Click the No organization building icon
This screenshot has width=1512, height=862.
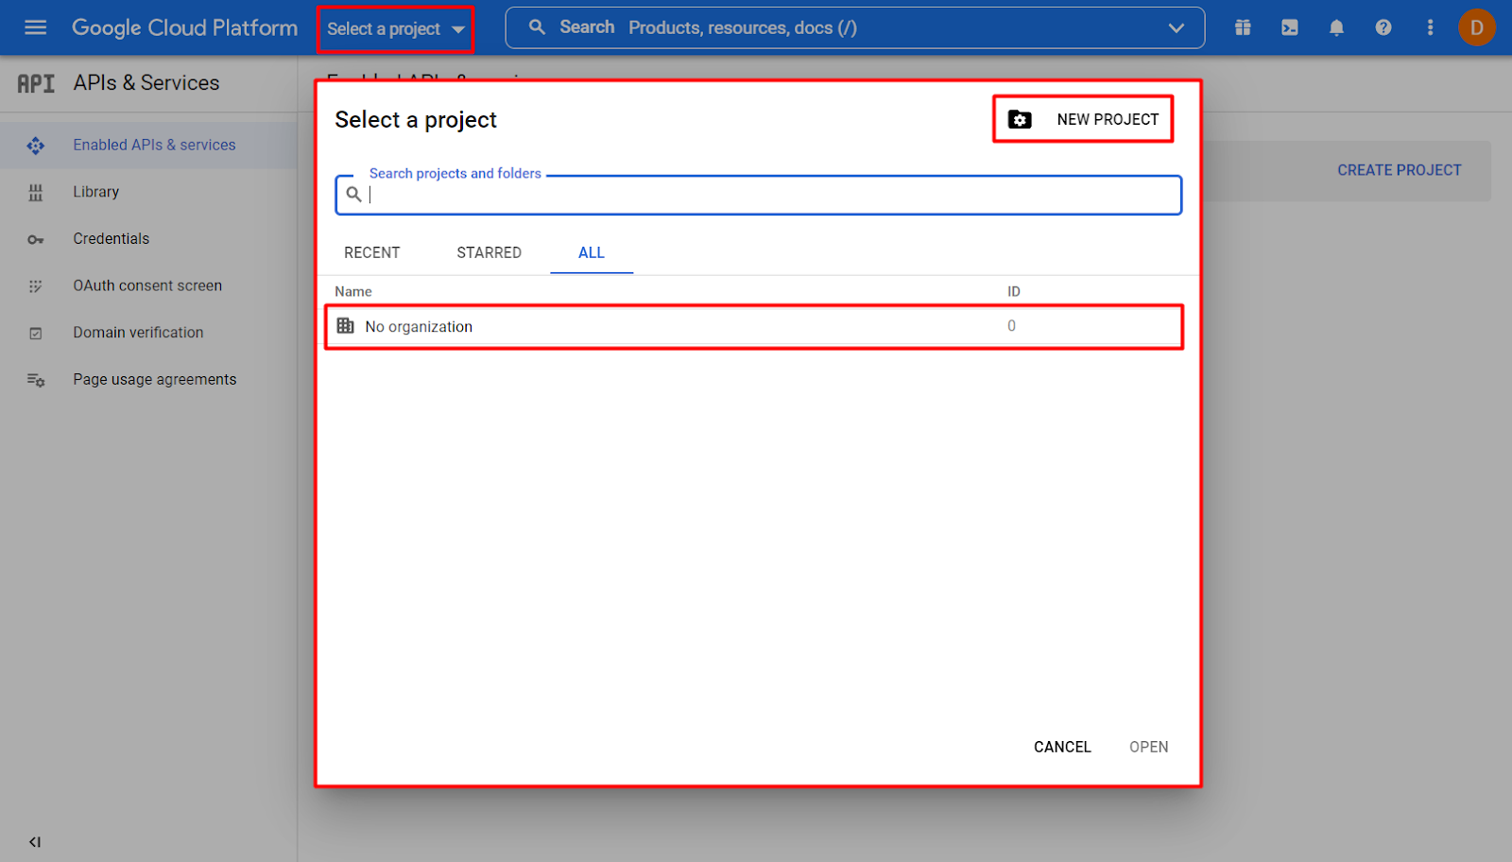click(346, 325)
